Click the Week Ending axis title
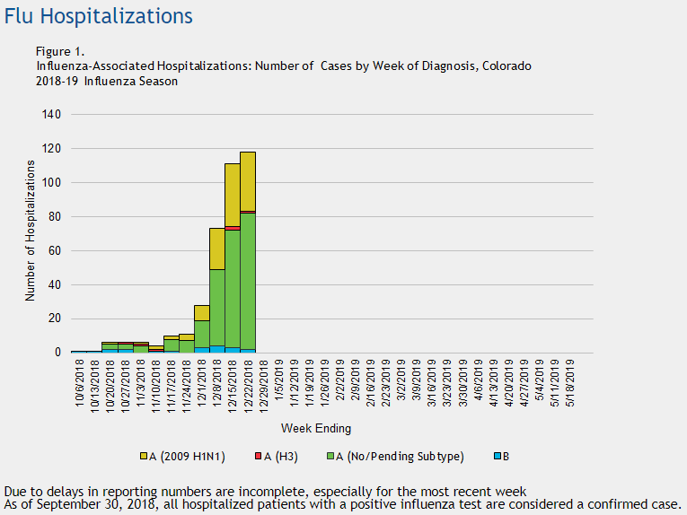 316,428
